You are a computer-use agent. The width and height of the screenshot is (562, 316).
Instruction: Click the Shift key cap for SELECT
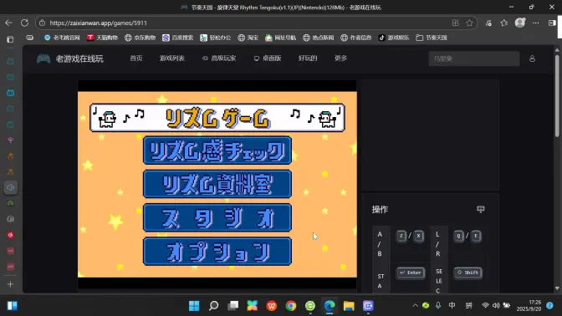467,273
